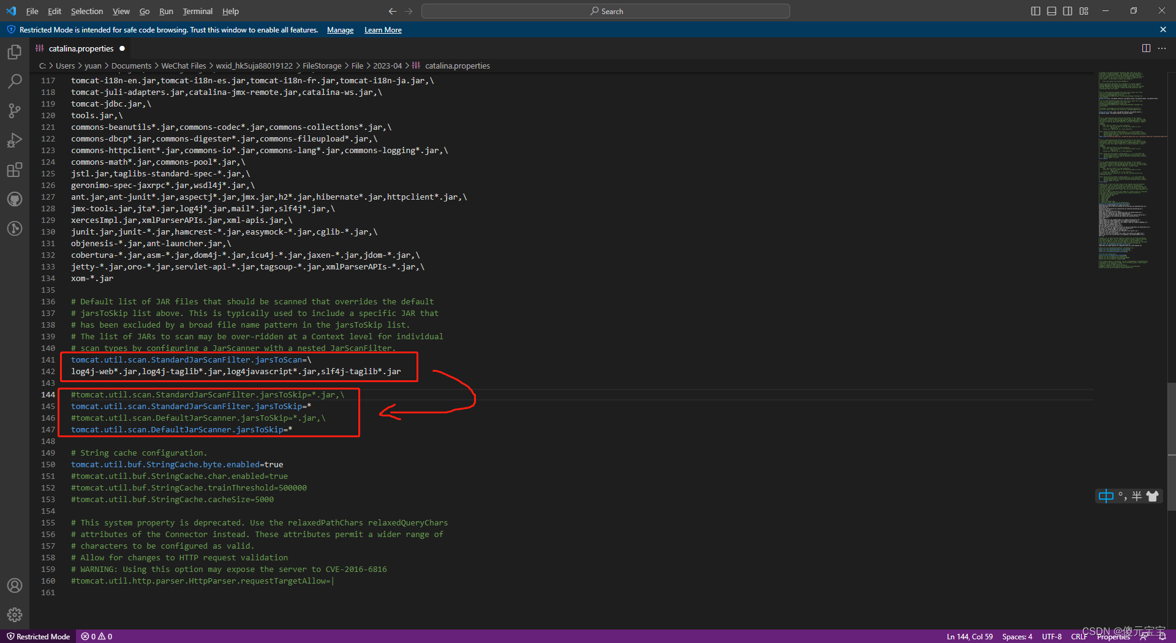Toggle the secondary side bar layout icon
The height and width of the screenshot is (643, 1176).
(x=1068, y=11)
